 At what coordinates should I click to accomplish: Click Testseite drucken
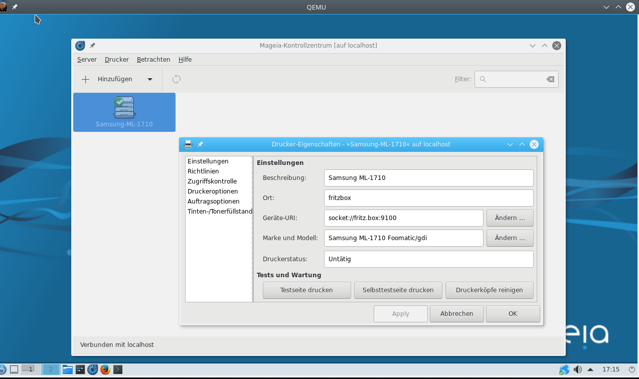coord(307,290)
